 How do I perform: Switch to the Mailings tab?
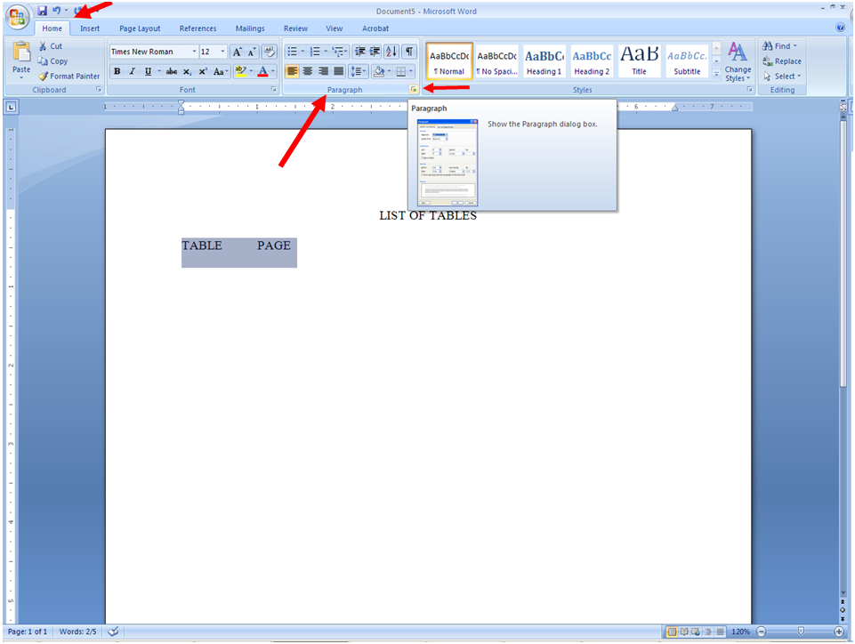(250, 28)
